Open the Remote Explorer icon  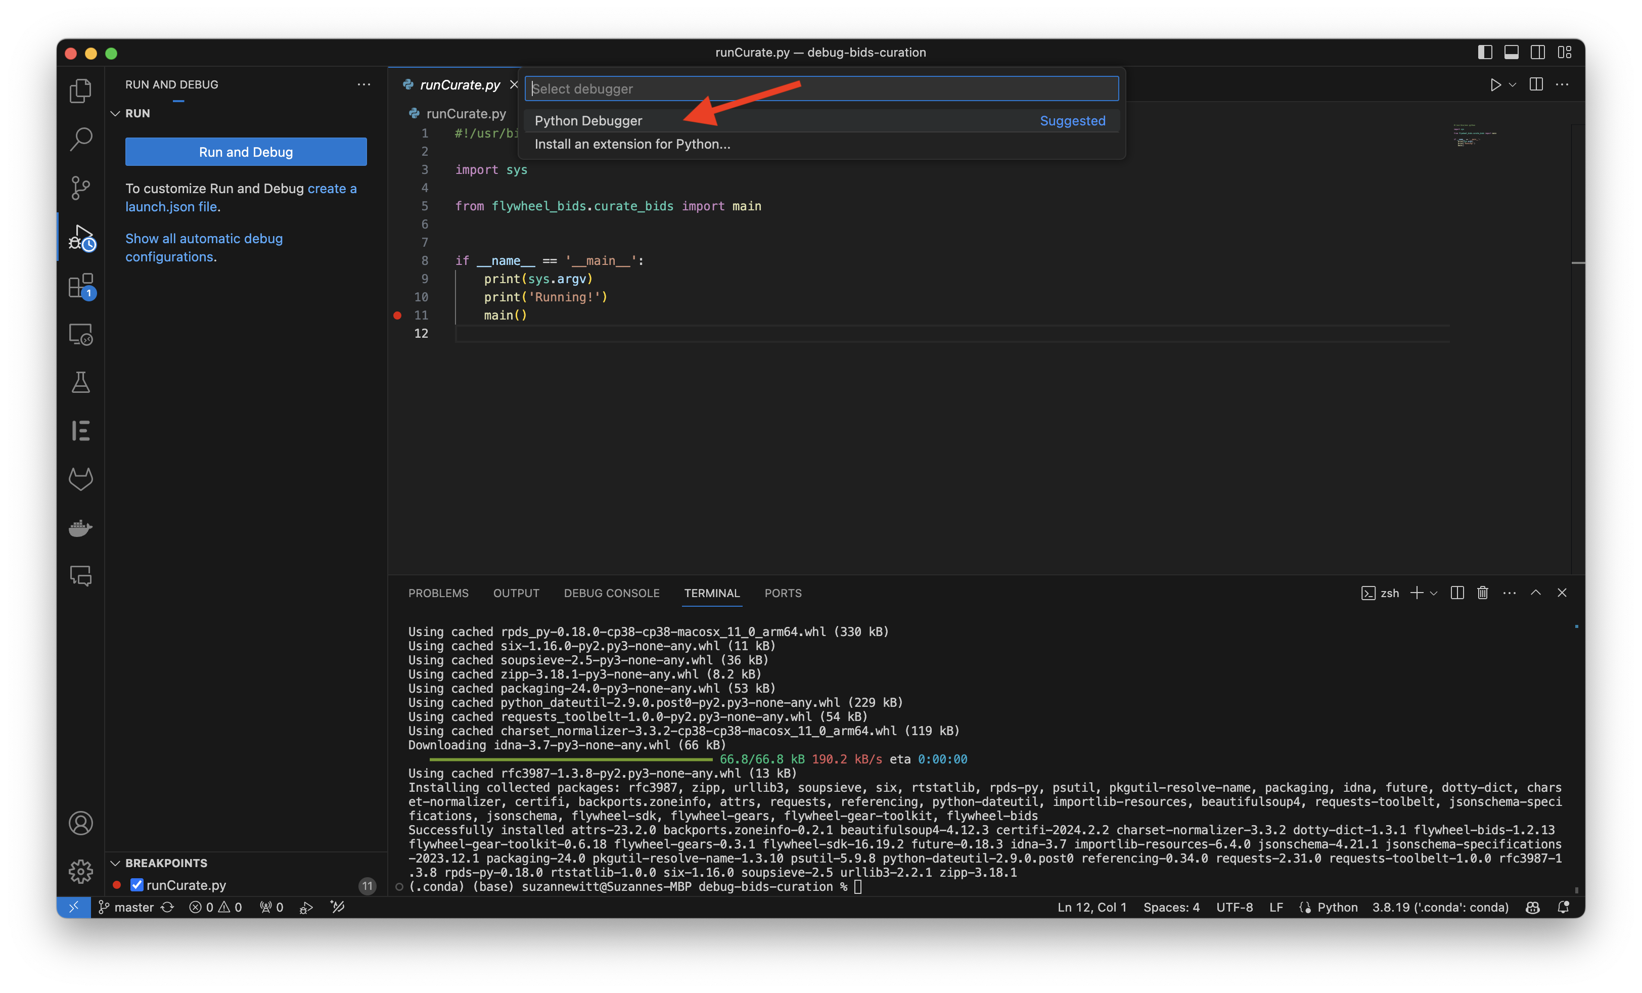click(x=81, y=334)
